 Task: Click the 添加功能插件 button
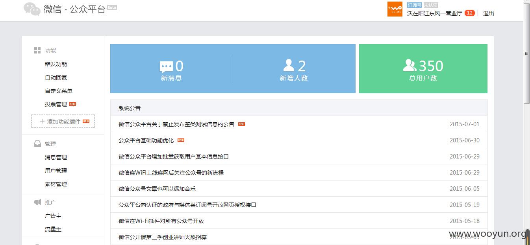(x=63, y=122)
